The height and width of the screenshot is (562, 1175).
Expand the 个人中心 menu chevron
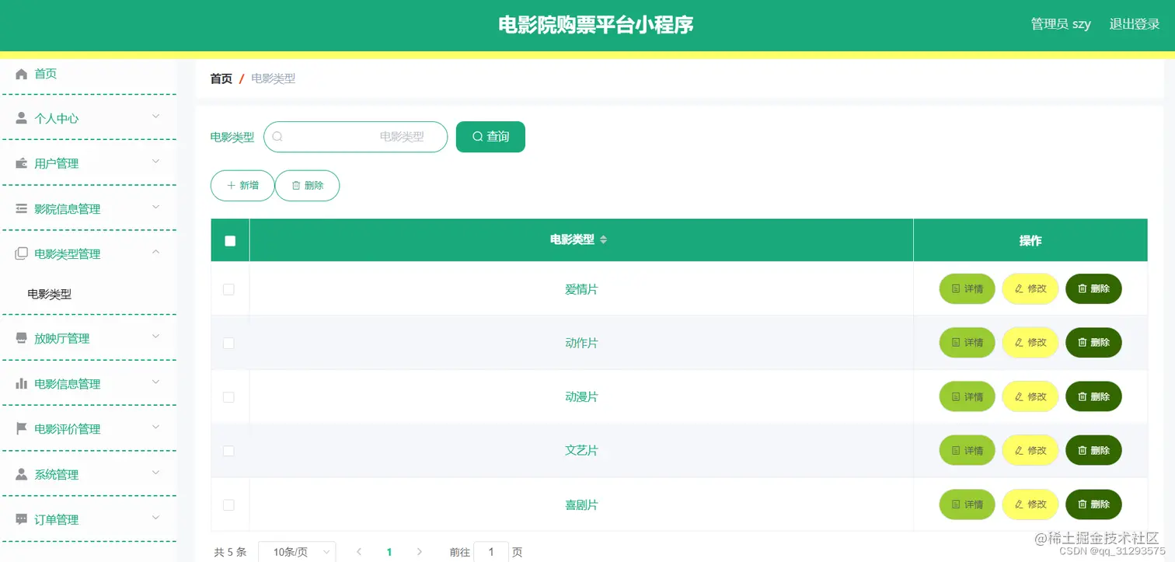tap(155, 117)
